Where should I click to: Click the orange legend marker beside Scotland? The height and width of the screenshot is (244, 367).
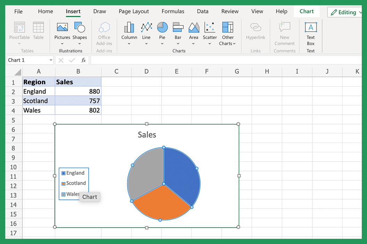tap(63, 183)
